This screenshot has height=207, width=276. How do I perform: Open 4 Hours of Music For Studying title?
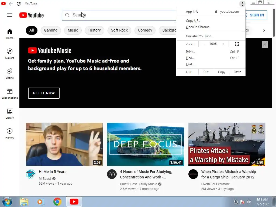coord(146,174)
